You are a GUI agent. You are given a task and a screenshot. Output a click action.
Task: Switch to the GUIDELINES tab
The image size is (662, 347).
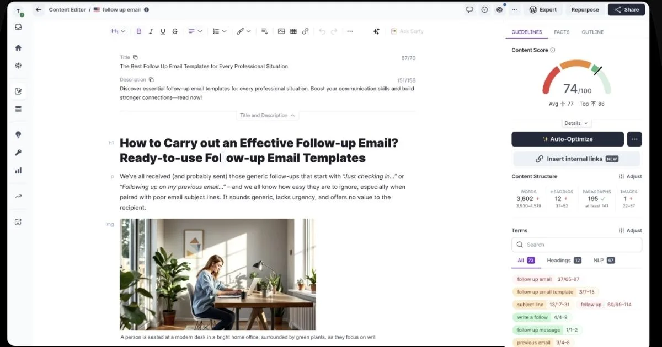tap(527, 32)
